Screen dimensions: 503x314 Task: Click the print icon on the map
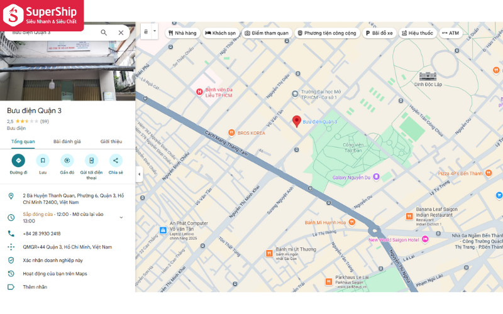146,32
